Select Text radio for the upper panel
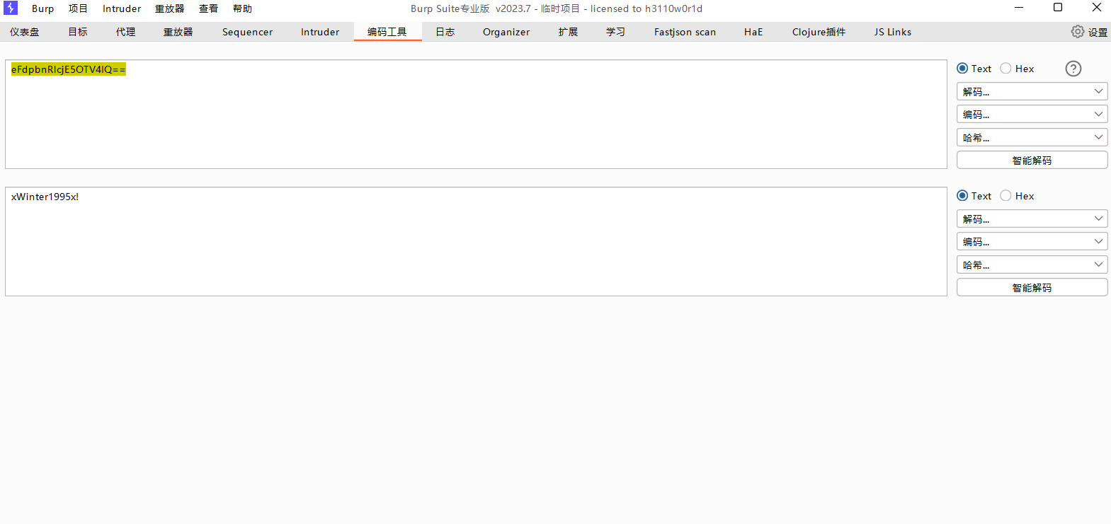The width and height of the screenshot is (1111, 524). click(962, 69)
